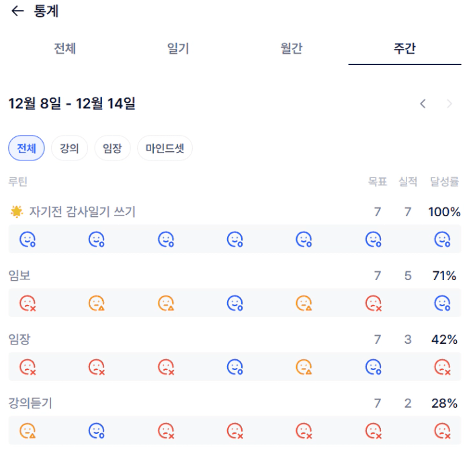The width and height of the screenshot is (469, 458).
Task: Switch to the 전체 tab
Action: (65, 48)
